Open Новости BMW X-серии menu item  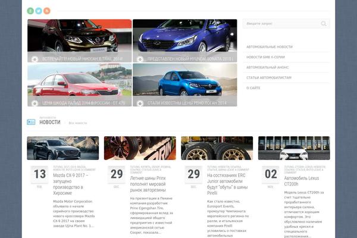click(265, 57)
